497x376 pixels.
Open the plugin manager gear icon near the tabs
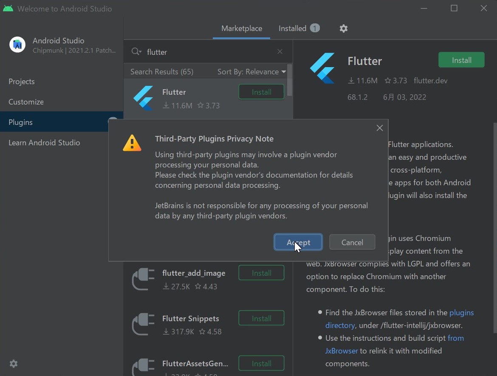344,28
